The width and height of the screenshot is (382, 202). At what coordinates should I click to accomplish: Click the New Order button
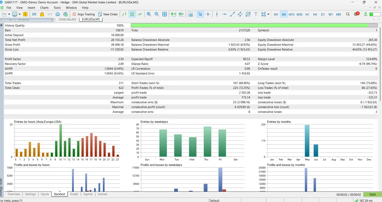pos(108,14)
